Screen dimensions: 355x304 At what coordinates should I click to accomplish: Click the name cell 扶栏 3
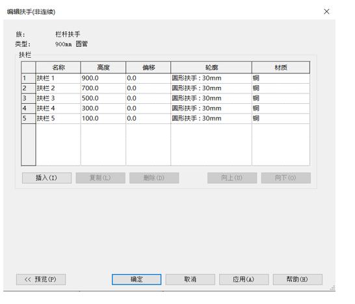coord(58,98)
